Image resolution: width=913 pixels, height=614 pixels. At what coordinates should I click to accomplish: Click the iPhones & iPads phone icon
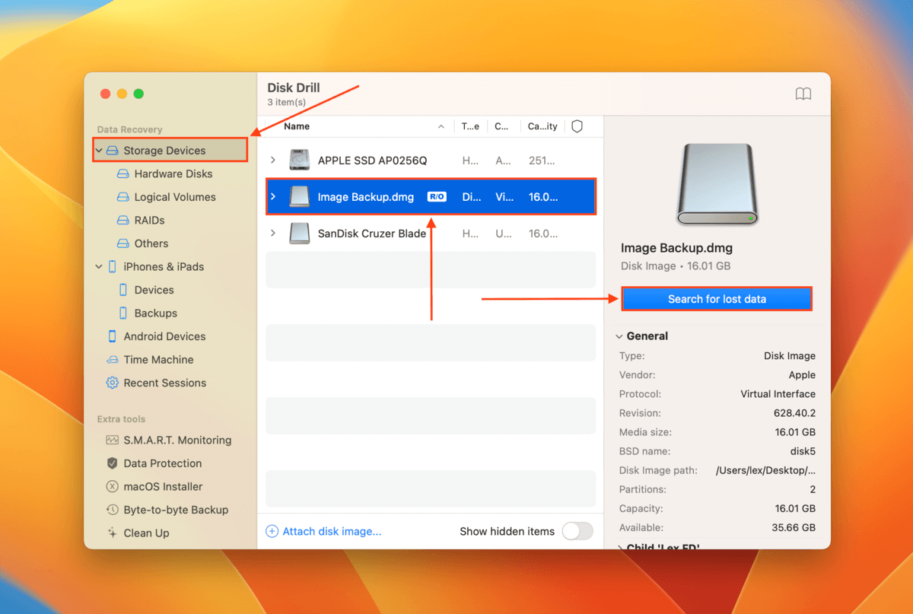coord(113,266)
